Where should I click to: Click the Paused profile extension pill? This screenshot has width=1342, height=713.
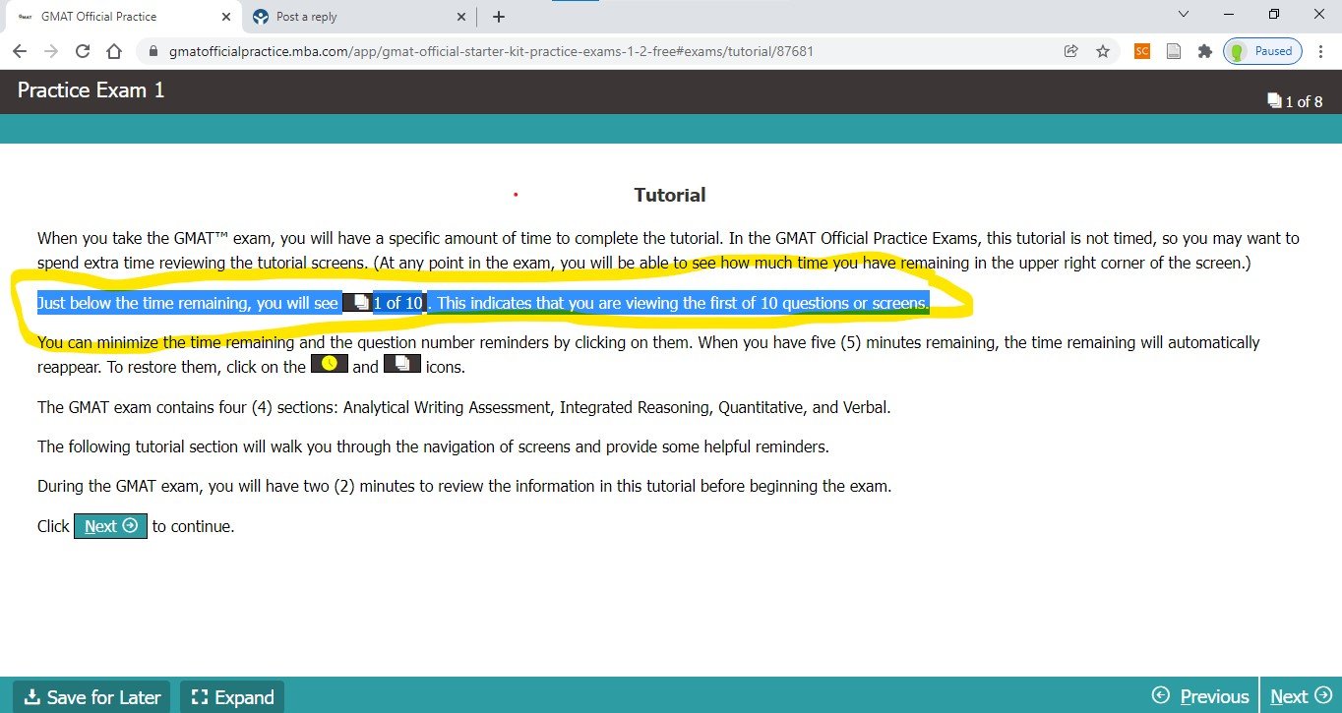(1261, 50)
